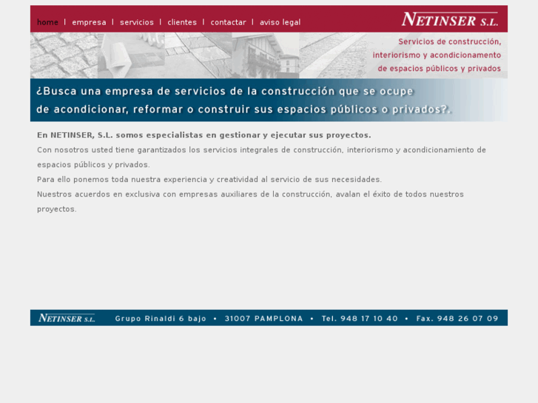Click footer fax 'Fax. 948 26 07 09'

(457, 319)
